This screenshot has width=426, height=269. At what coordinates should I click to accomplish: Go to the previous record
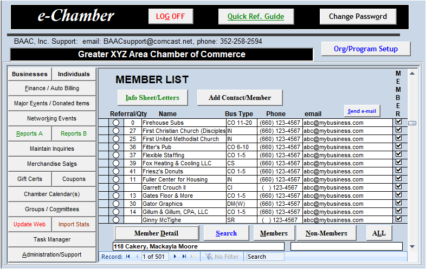(137, 257)
